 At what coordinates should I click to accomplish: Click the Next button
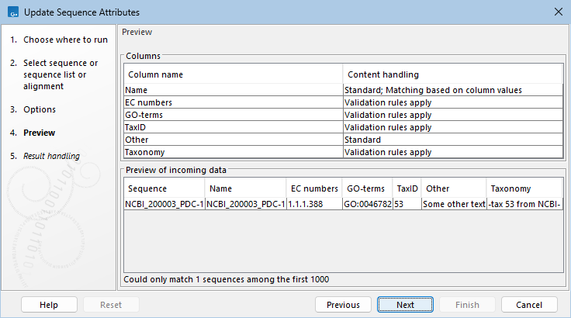click(x=405, y=305)
